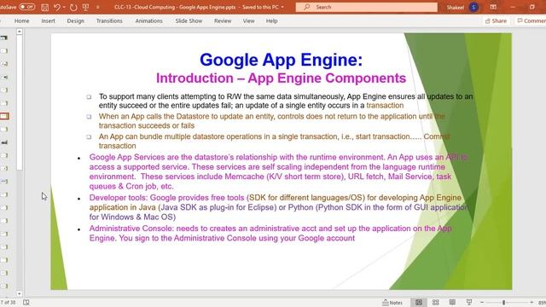546x307 pixels.
Task: Open Customize Quick Access Toolbar dropdown
Action: coord(98,8)
